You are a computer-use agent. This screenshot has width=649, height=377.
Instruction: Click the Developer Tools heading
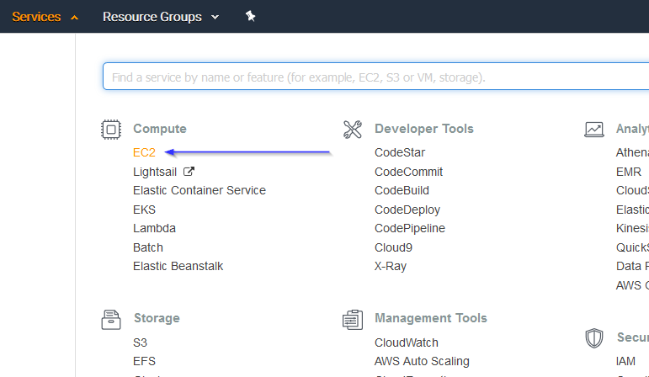(424, 129)
